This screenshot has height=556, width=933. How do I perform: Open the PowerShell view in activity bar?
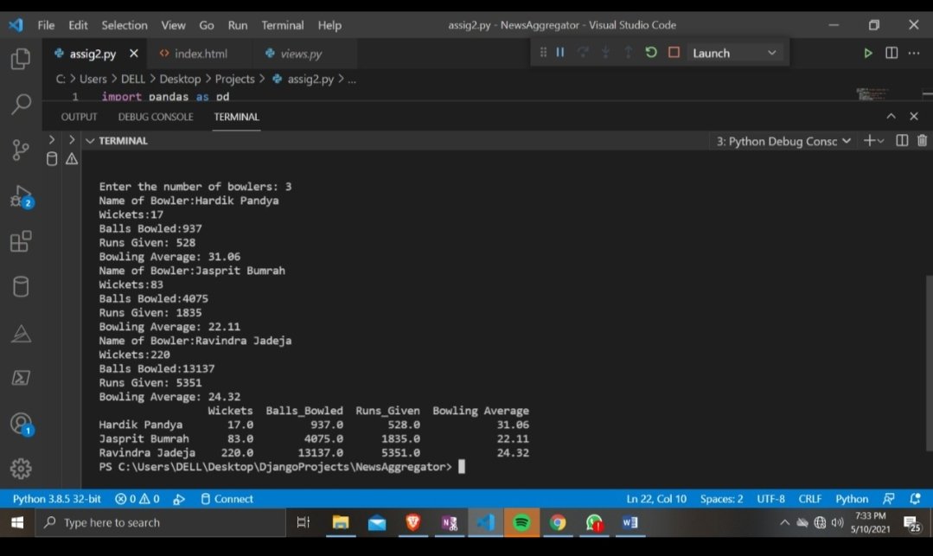21,377
